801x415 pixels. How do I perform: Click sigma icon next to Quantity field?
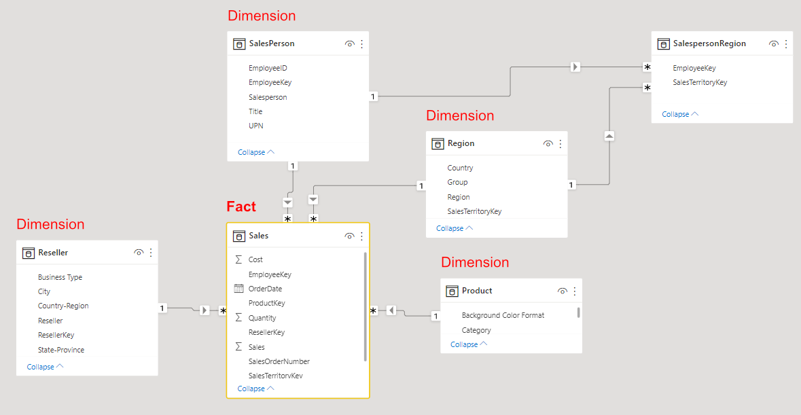point(238,317)
